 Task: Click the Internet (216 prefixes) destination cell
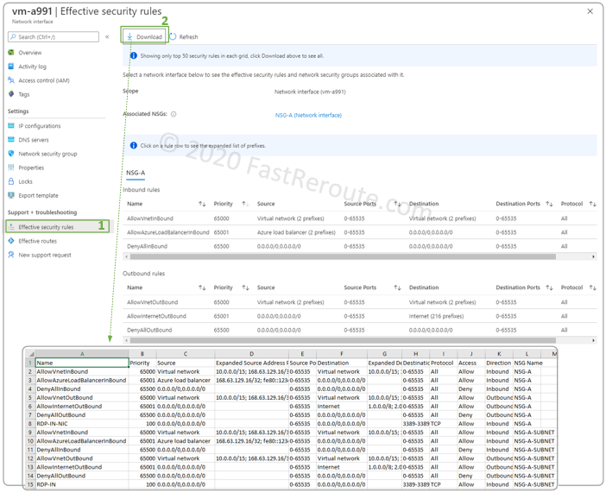(436, 316)
